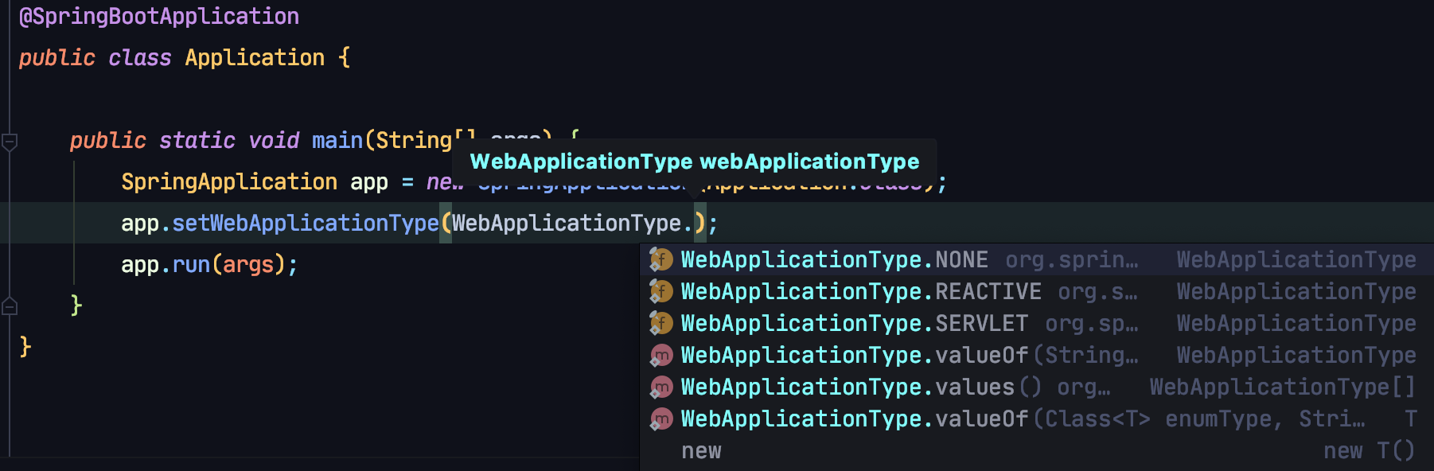The height and width of the screenshot is (471, 1434).
Task: Collapse the main method fold marker
Action: coord(10,142)
